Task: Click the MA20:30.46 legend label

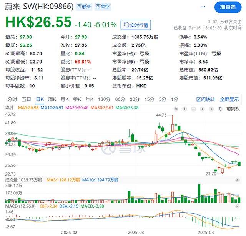Action: [77, 108]
